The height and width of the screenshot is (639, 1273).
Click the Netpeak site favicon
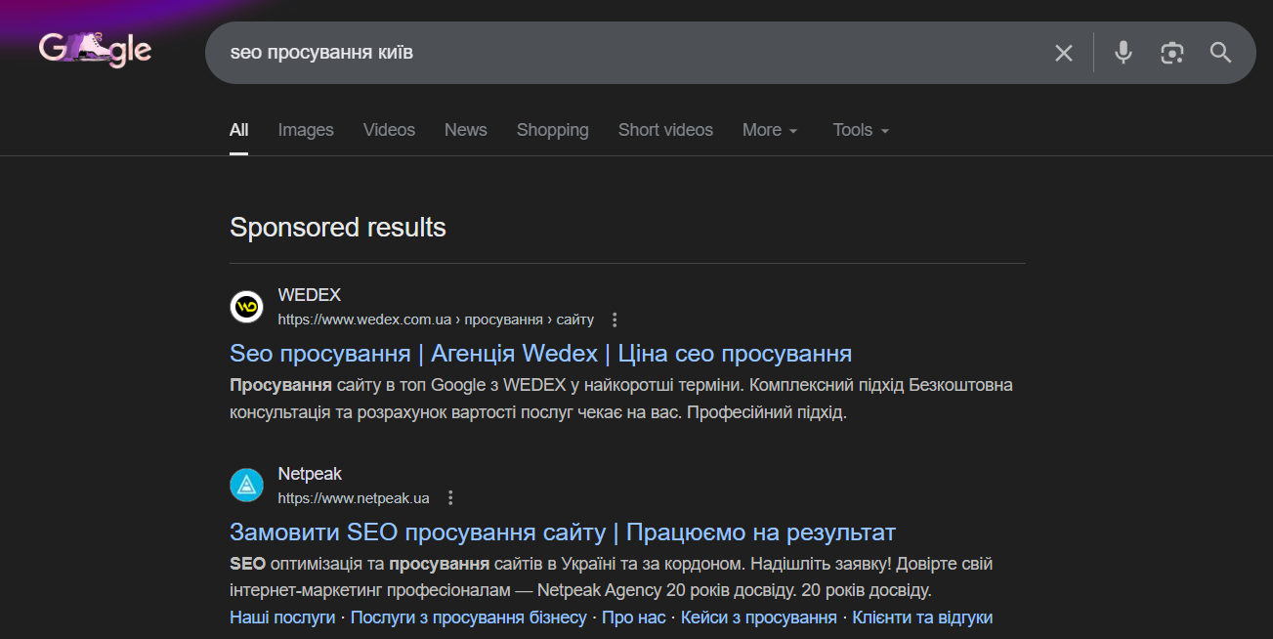click(246, 486)
